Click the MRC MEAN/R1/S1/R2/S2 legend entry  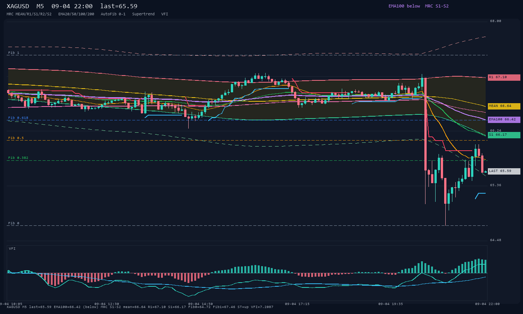[x=29, y=14]
